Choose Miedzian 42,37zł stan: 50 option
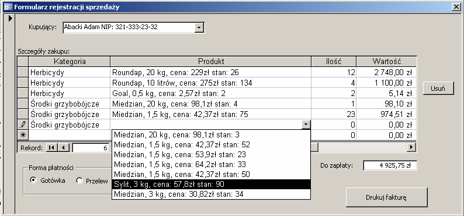The image size is (464, 216). click(212, 174)
